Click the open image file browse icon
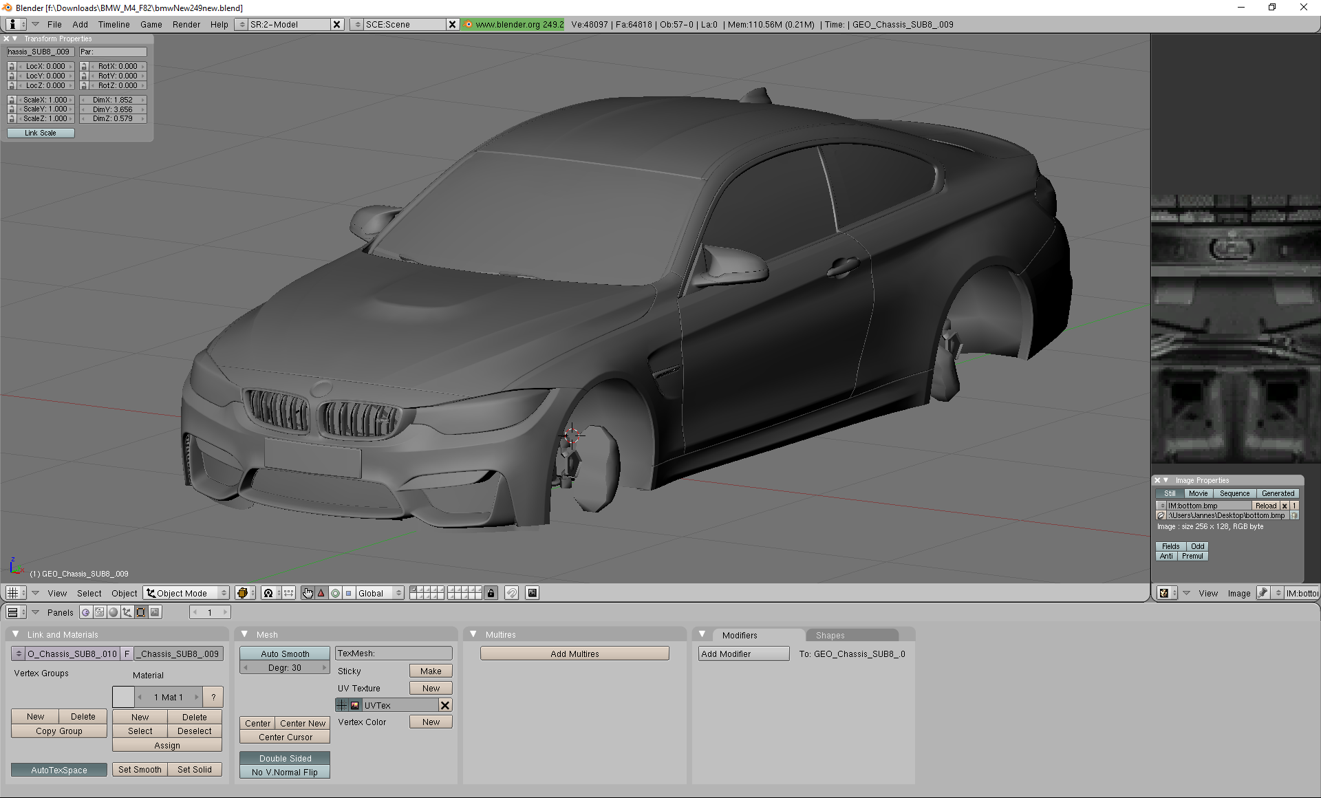Image resolution: width=1321 pixels, height=798 pixels. [1161, 515]
